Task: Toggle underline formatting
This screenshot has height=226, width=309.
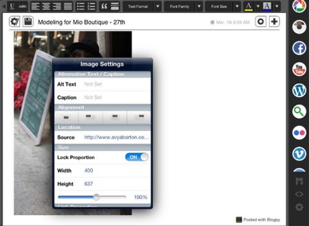Action: tap(12, 6)
